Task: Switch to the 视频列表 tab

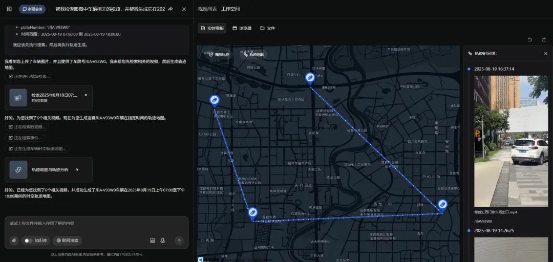Action: [207, 9]
